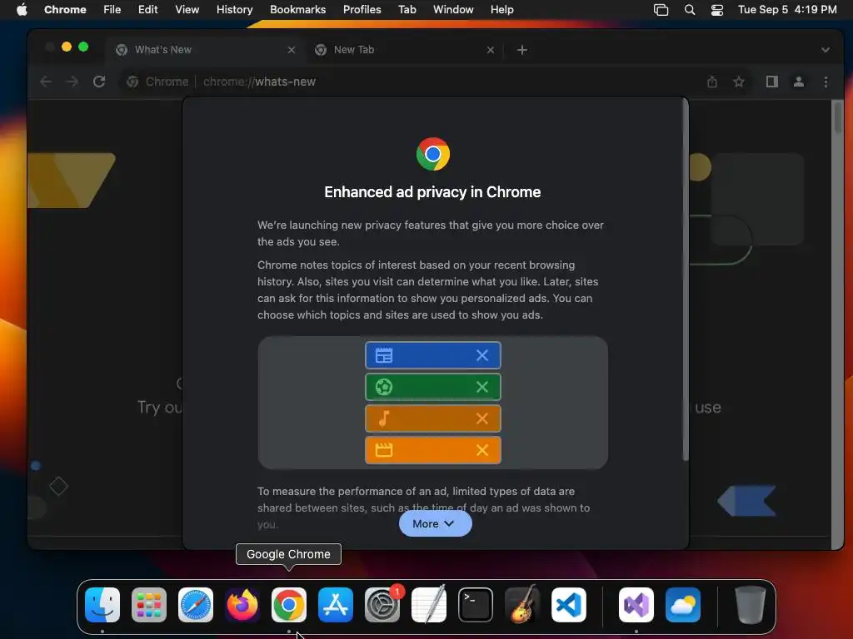Open Visual Studio (purple) from the Dock
Image resolution: width=853 pixels, height=639 pixels.
[x=636, y=605]
